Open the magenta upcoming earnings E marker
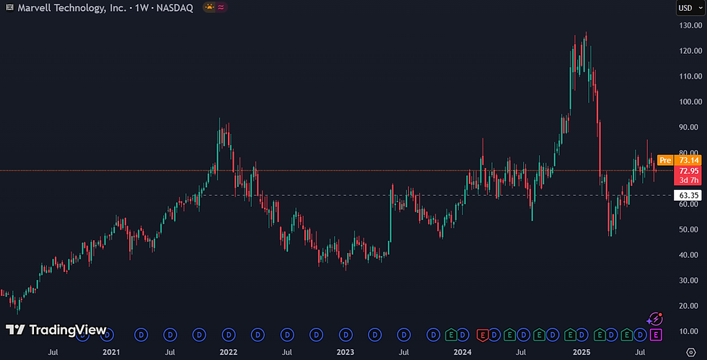 click(x=656, y=335)
